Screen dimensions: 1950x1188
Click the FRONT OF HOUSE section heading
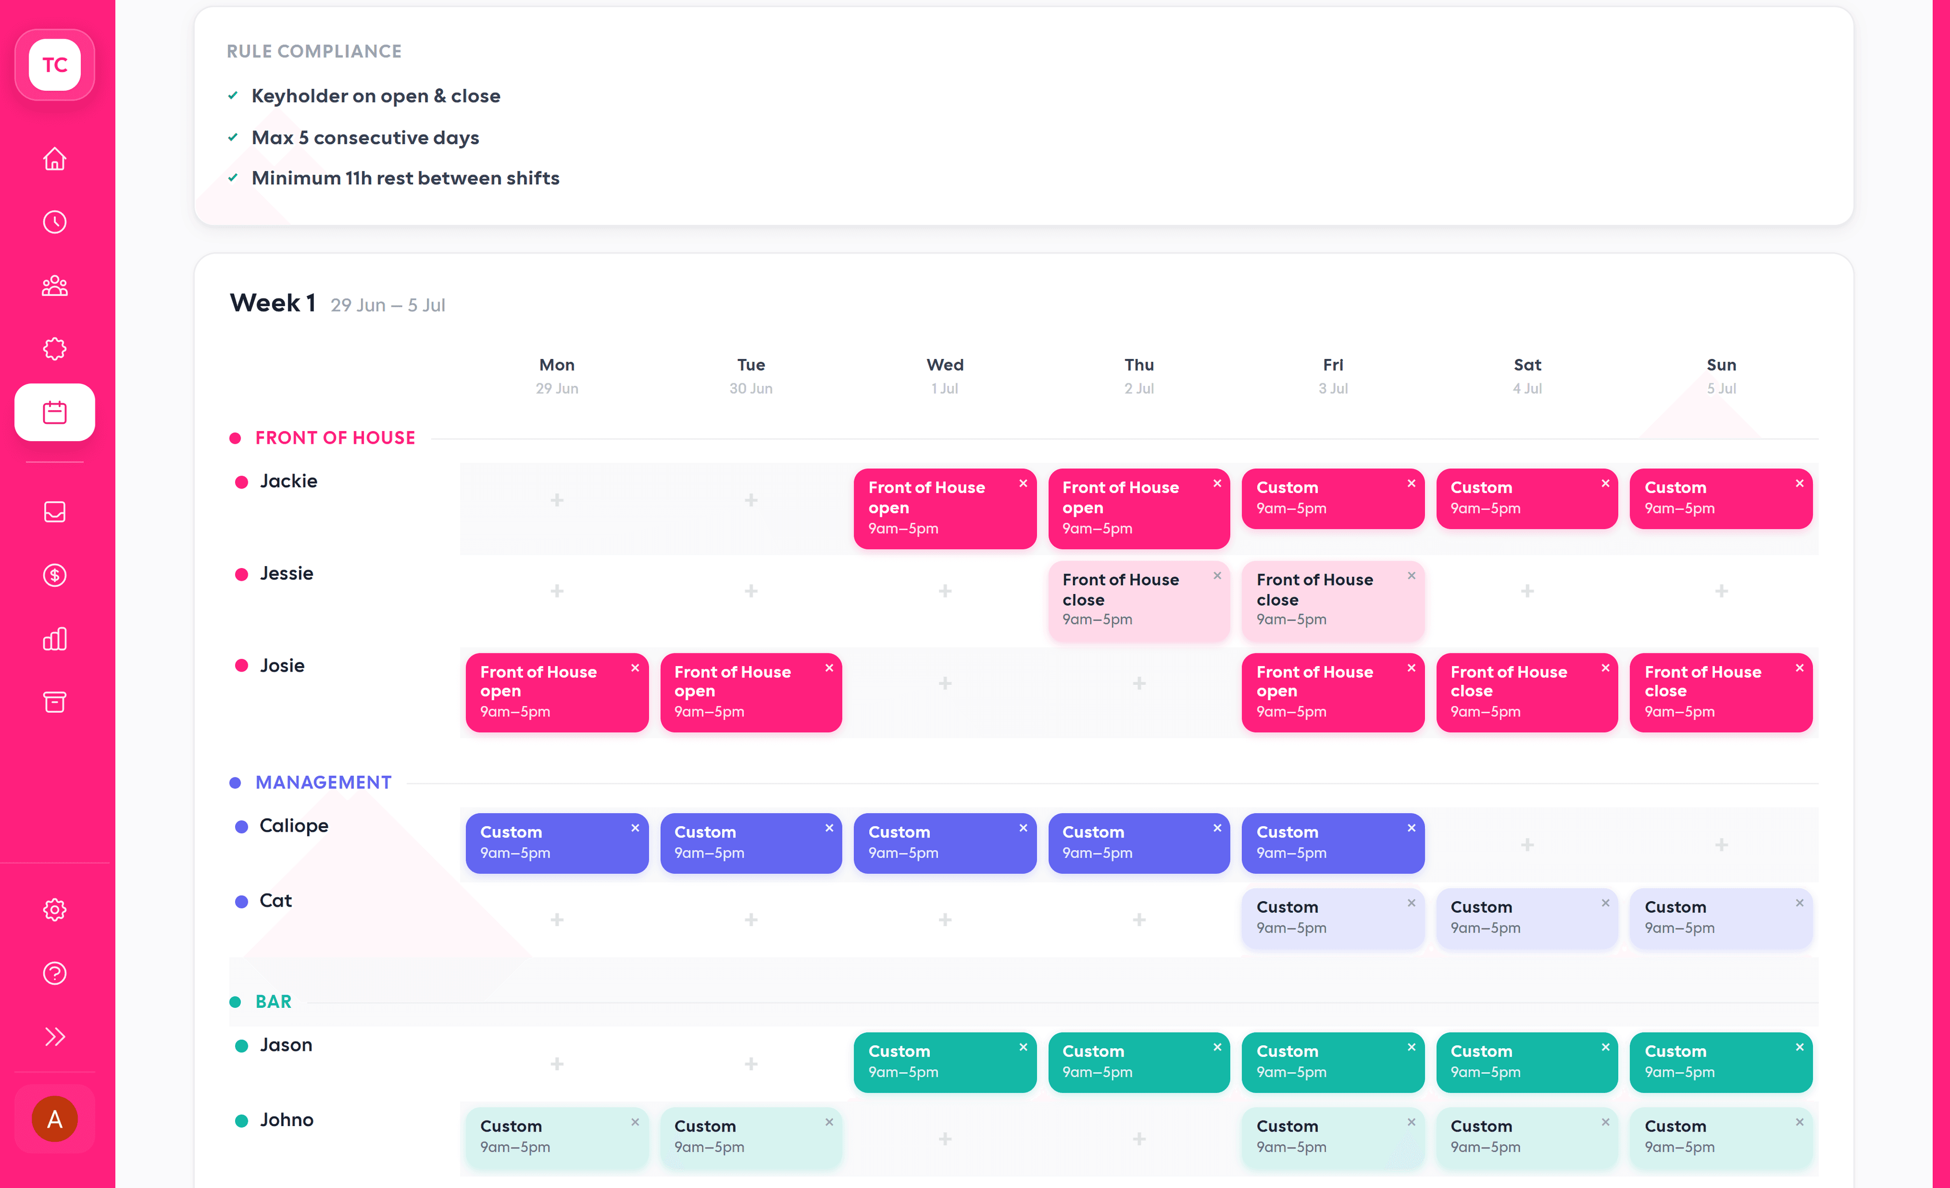coord(335,438)
